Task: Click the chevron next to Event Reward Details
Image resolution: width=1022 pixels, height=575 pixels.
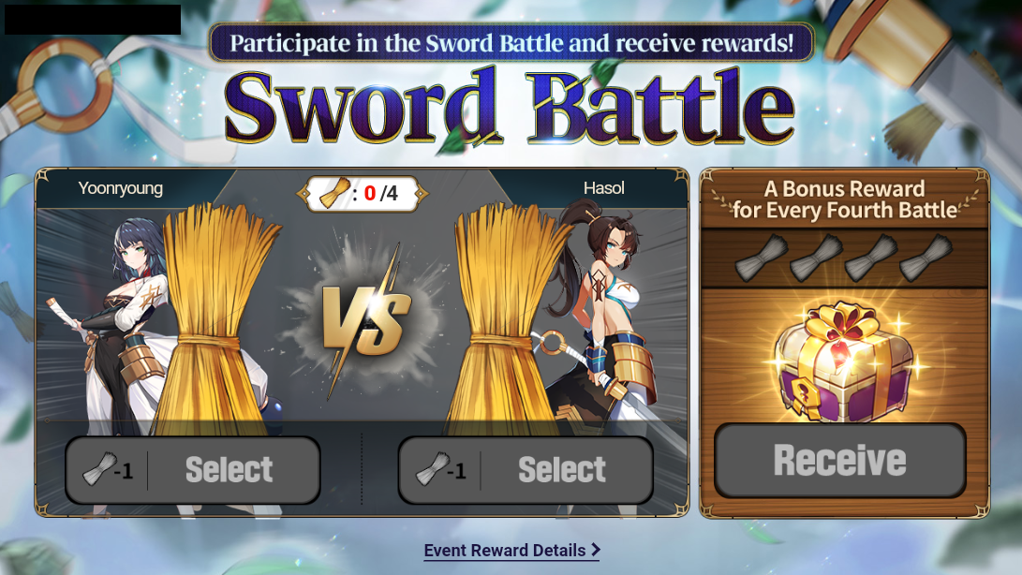Action: tap(595, 551)
